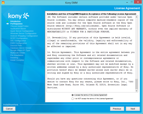Click the license text scrollbar thumb

point(136,84)
